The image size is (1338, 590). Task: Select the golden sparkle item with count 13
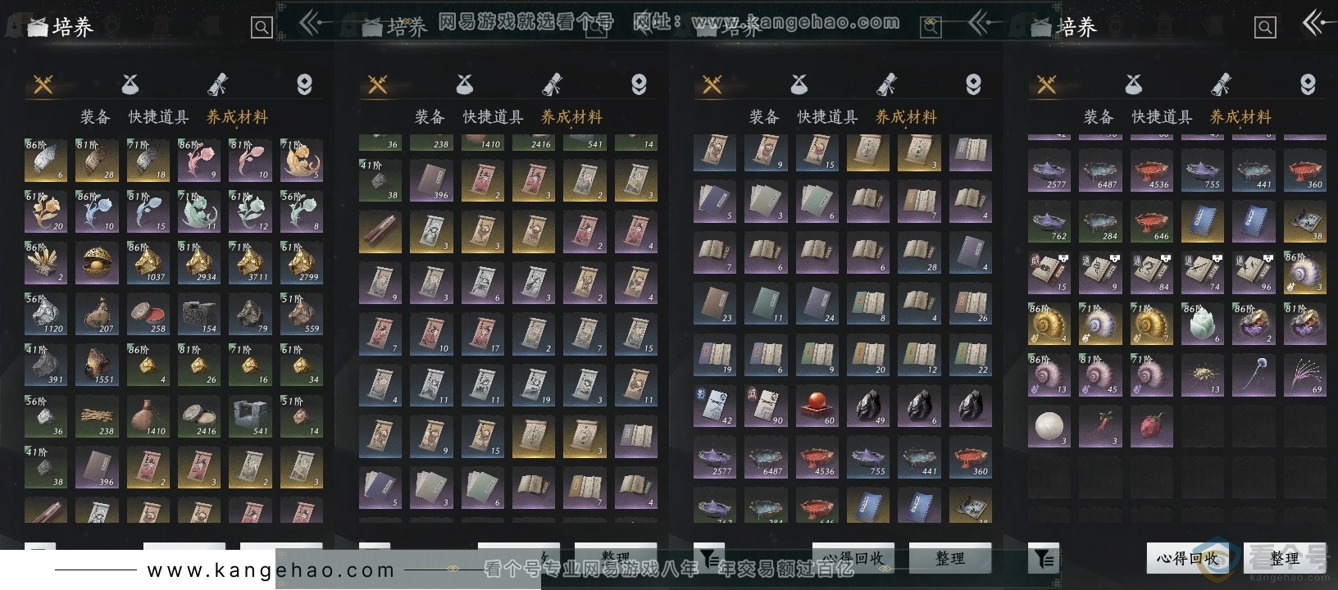1203,375
